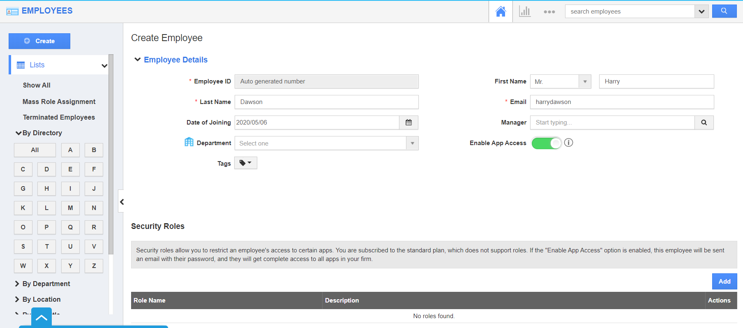743x328 pixels.
Task: Click the Last Name input field
Action: coord(326,102)
